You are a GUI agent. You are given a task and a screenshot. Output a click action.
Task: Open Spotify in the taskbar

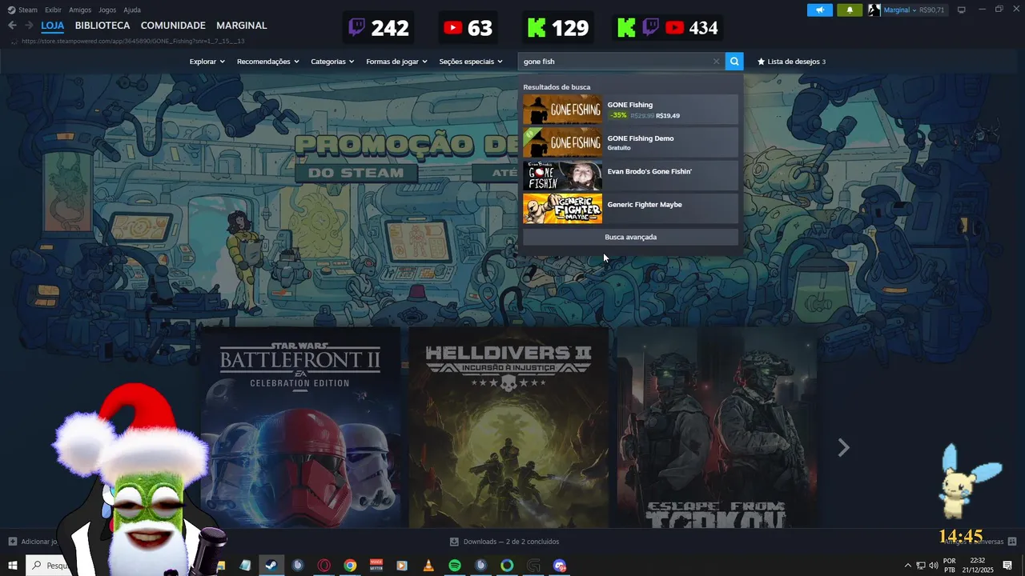tap(455, 566)
